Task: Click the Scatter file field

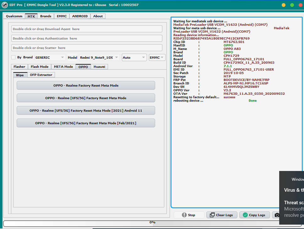Action: tap(87, 48)
